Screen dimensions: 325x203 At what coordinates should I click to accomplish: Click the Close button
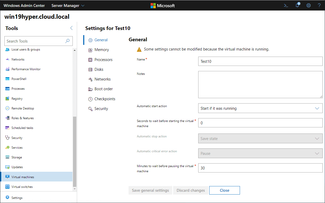tap(224, 190)
